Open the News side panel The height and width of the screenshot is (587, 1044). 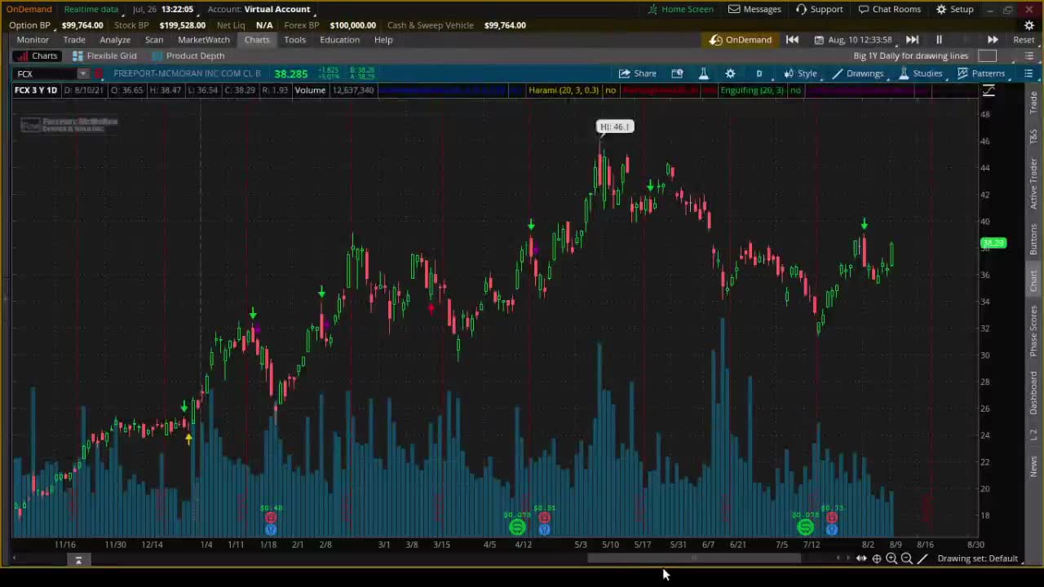click(x=1033, y=466)
